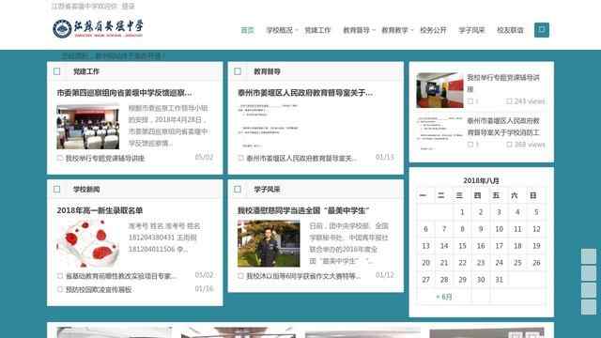
Task: Open 校友联谊 navigation item
Action: [510, 30]
